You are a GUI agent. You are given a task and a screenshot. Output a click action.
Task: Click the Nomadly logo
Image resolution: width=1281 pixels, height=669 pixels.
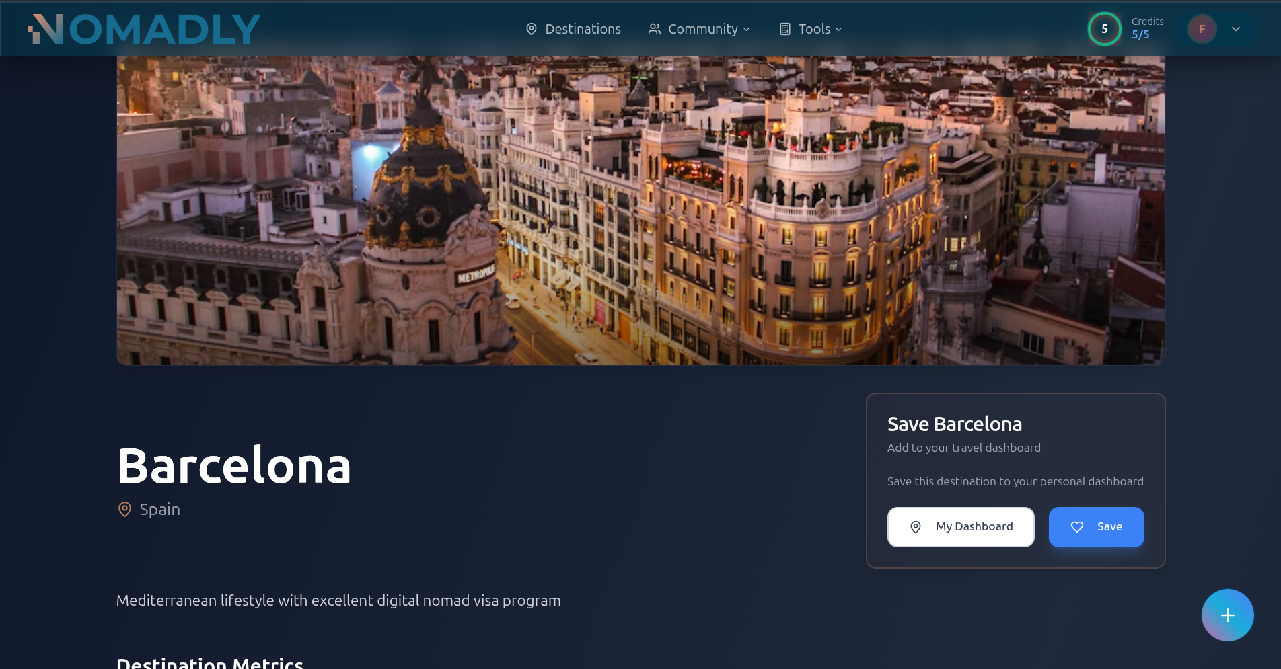[x=144, y=29]
